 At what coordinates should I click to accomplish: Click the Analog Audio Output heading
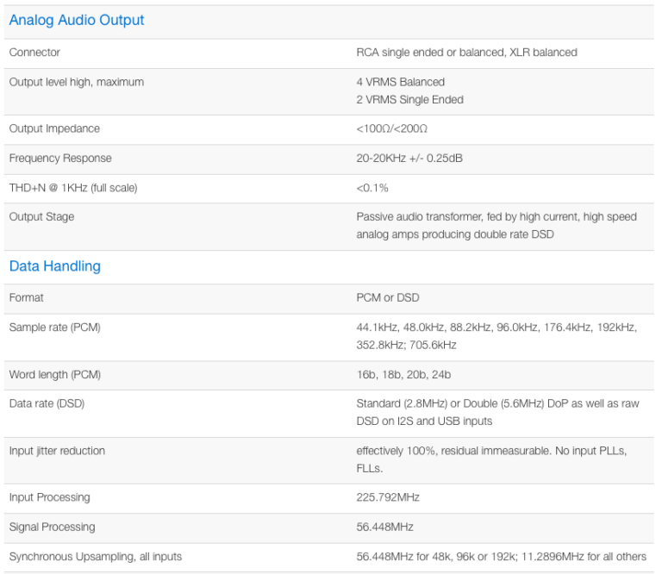click(77, 20)
